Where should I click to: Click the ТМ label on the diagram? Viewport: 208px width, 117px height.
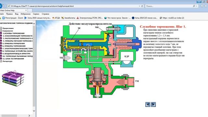coord(137,81)
